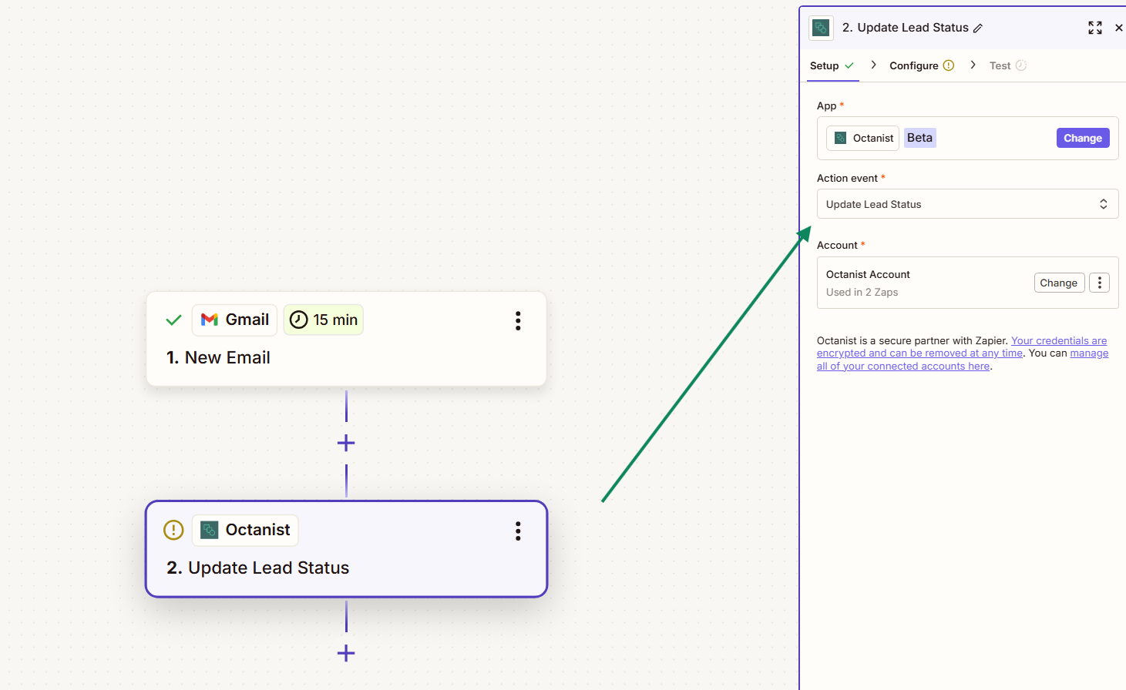Screen dimensions: 1126x690
Task: Switch to the Test tab
Action: point(998,65)
